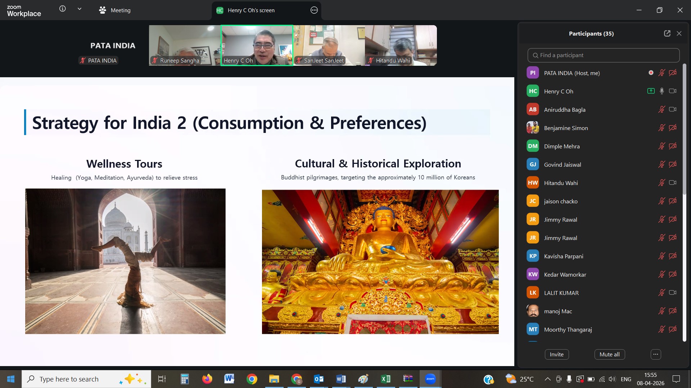Image resolution: width=691 pixels, height=388 pixels.
Task: Open Zoom from the taskbar
Action: (x=430, y=379)
